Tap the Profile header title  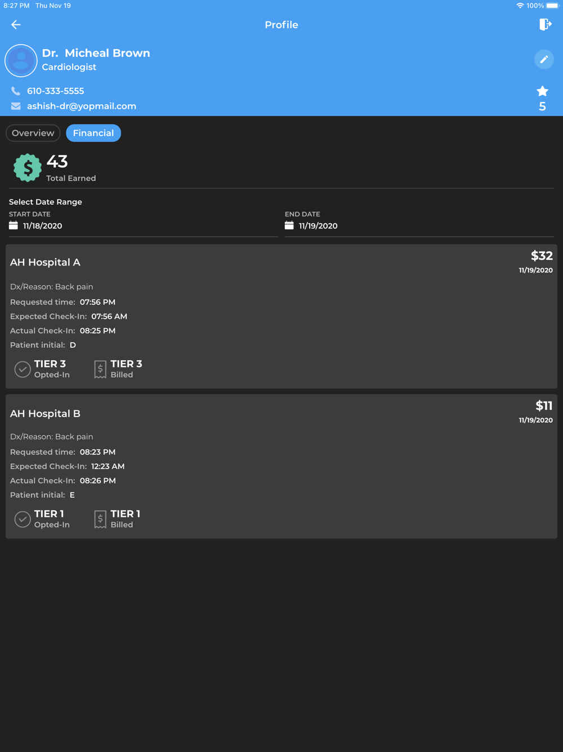[281, 25]
